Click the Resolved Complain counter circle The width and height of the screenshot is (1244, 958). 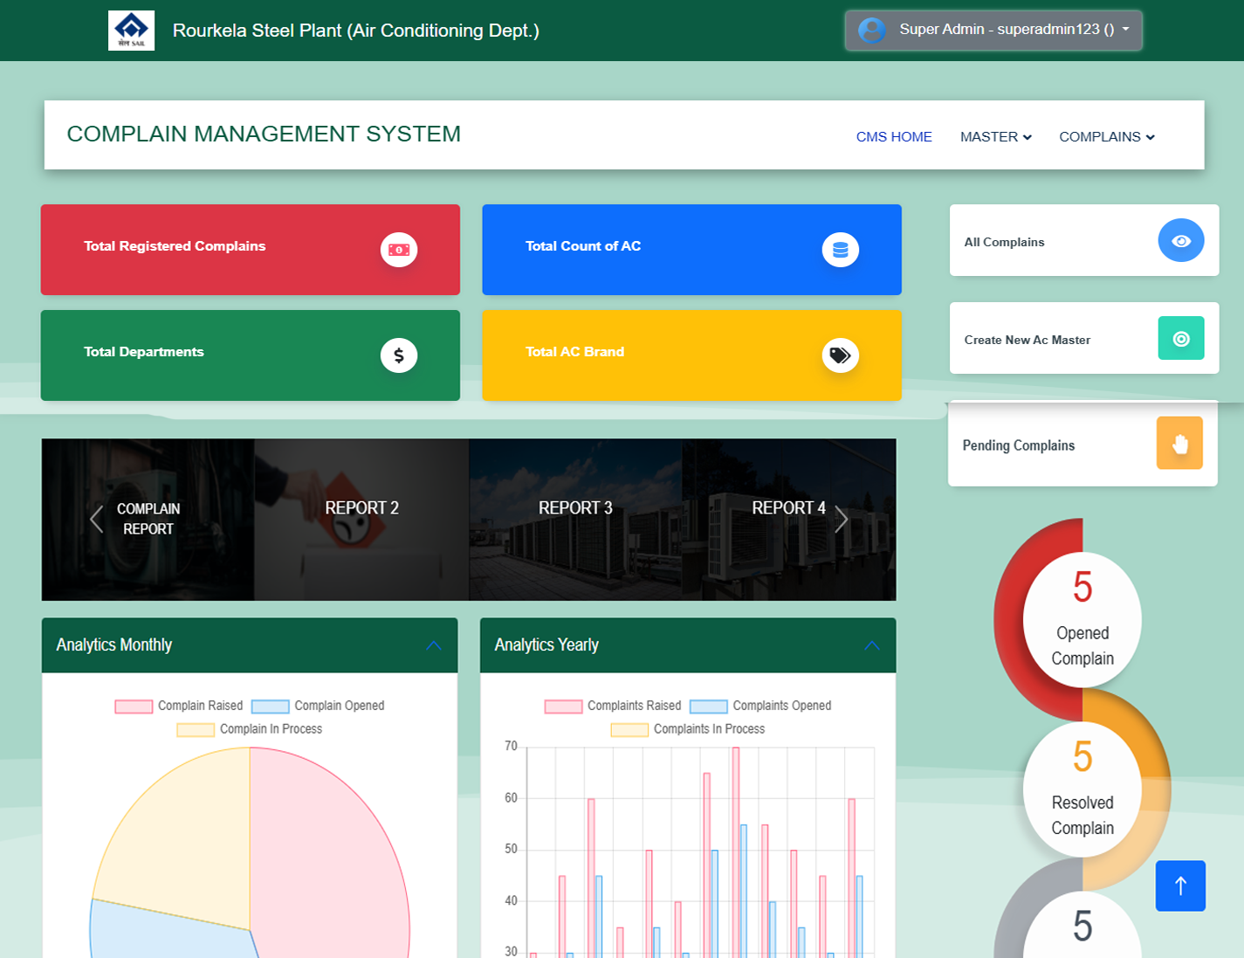[x=1082, y=789]
